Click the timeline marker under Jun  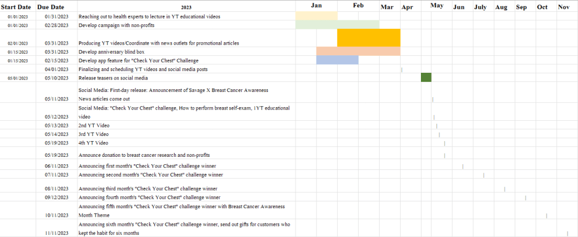click(463, 166)
